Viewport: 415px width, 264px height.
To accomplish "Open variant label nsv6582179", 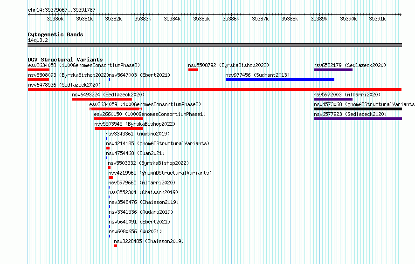I will pos(350,65).
